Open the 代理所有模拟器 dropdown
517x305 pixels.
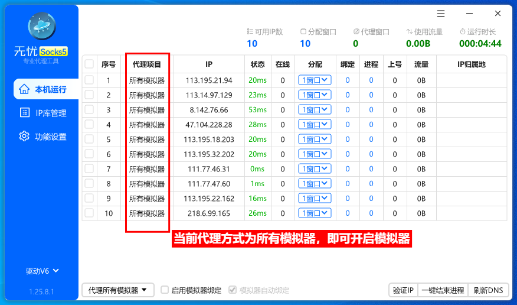coord(118,290)
